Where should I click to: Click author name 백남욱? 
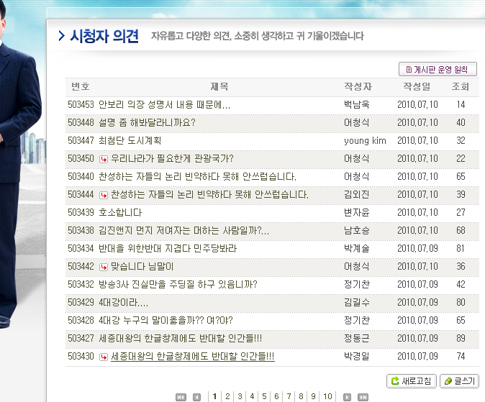pos(357,105)
